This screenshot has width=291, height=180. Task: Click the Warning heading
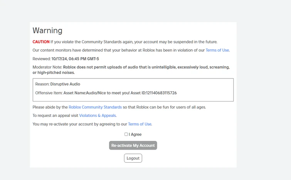click(x=47, y=31)
